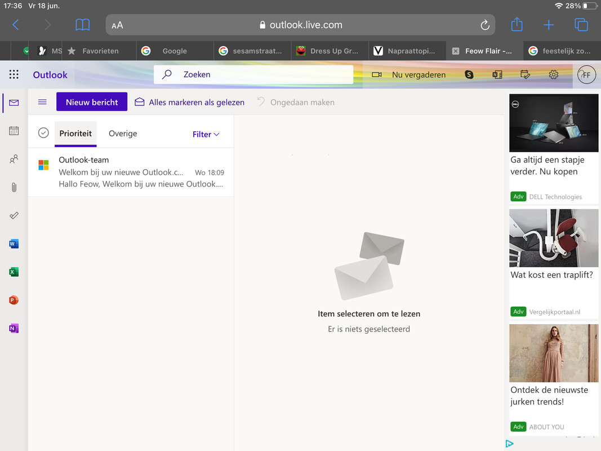This screenshot has width=601, height=451.
Task: Open the ABOUT YOU dress ad image
Action: [554, 353]
